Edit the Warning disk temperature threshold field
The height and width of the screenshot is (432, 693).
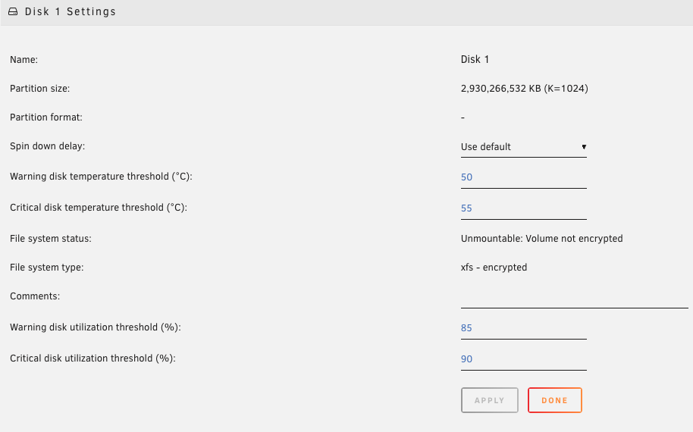coord(523,177)
